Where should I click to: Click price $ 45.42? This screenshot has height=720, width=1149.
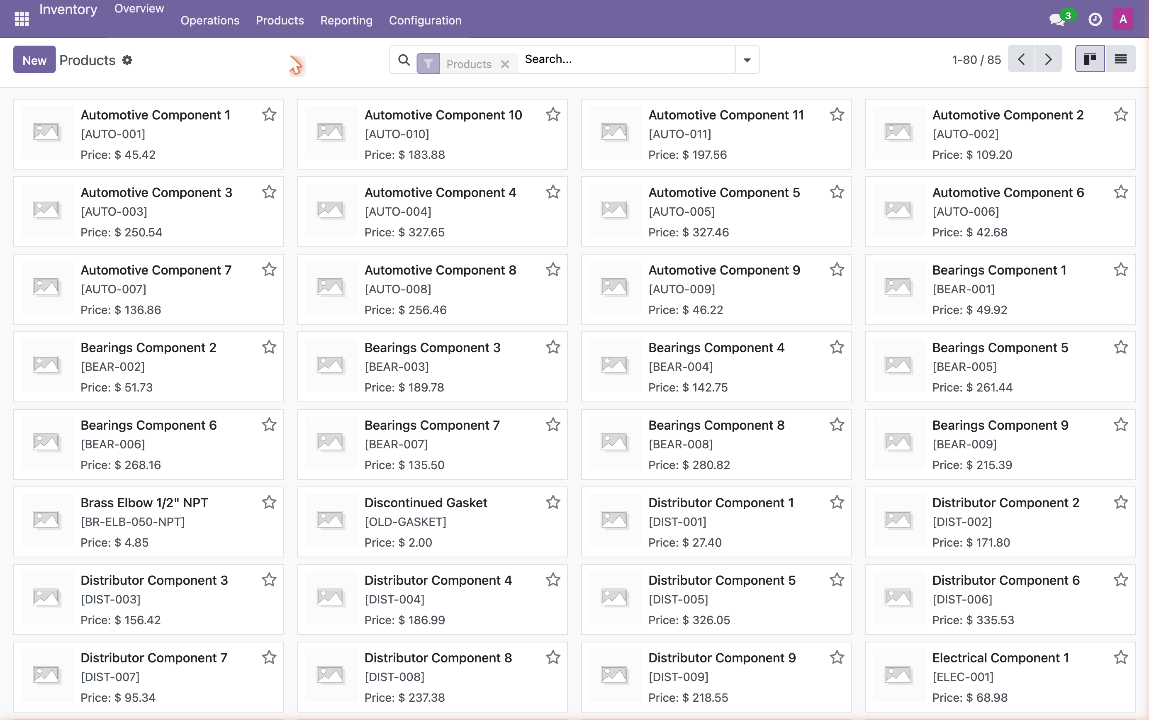135,155
